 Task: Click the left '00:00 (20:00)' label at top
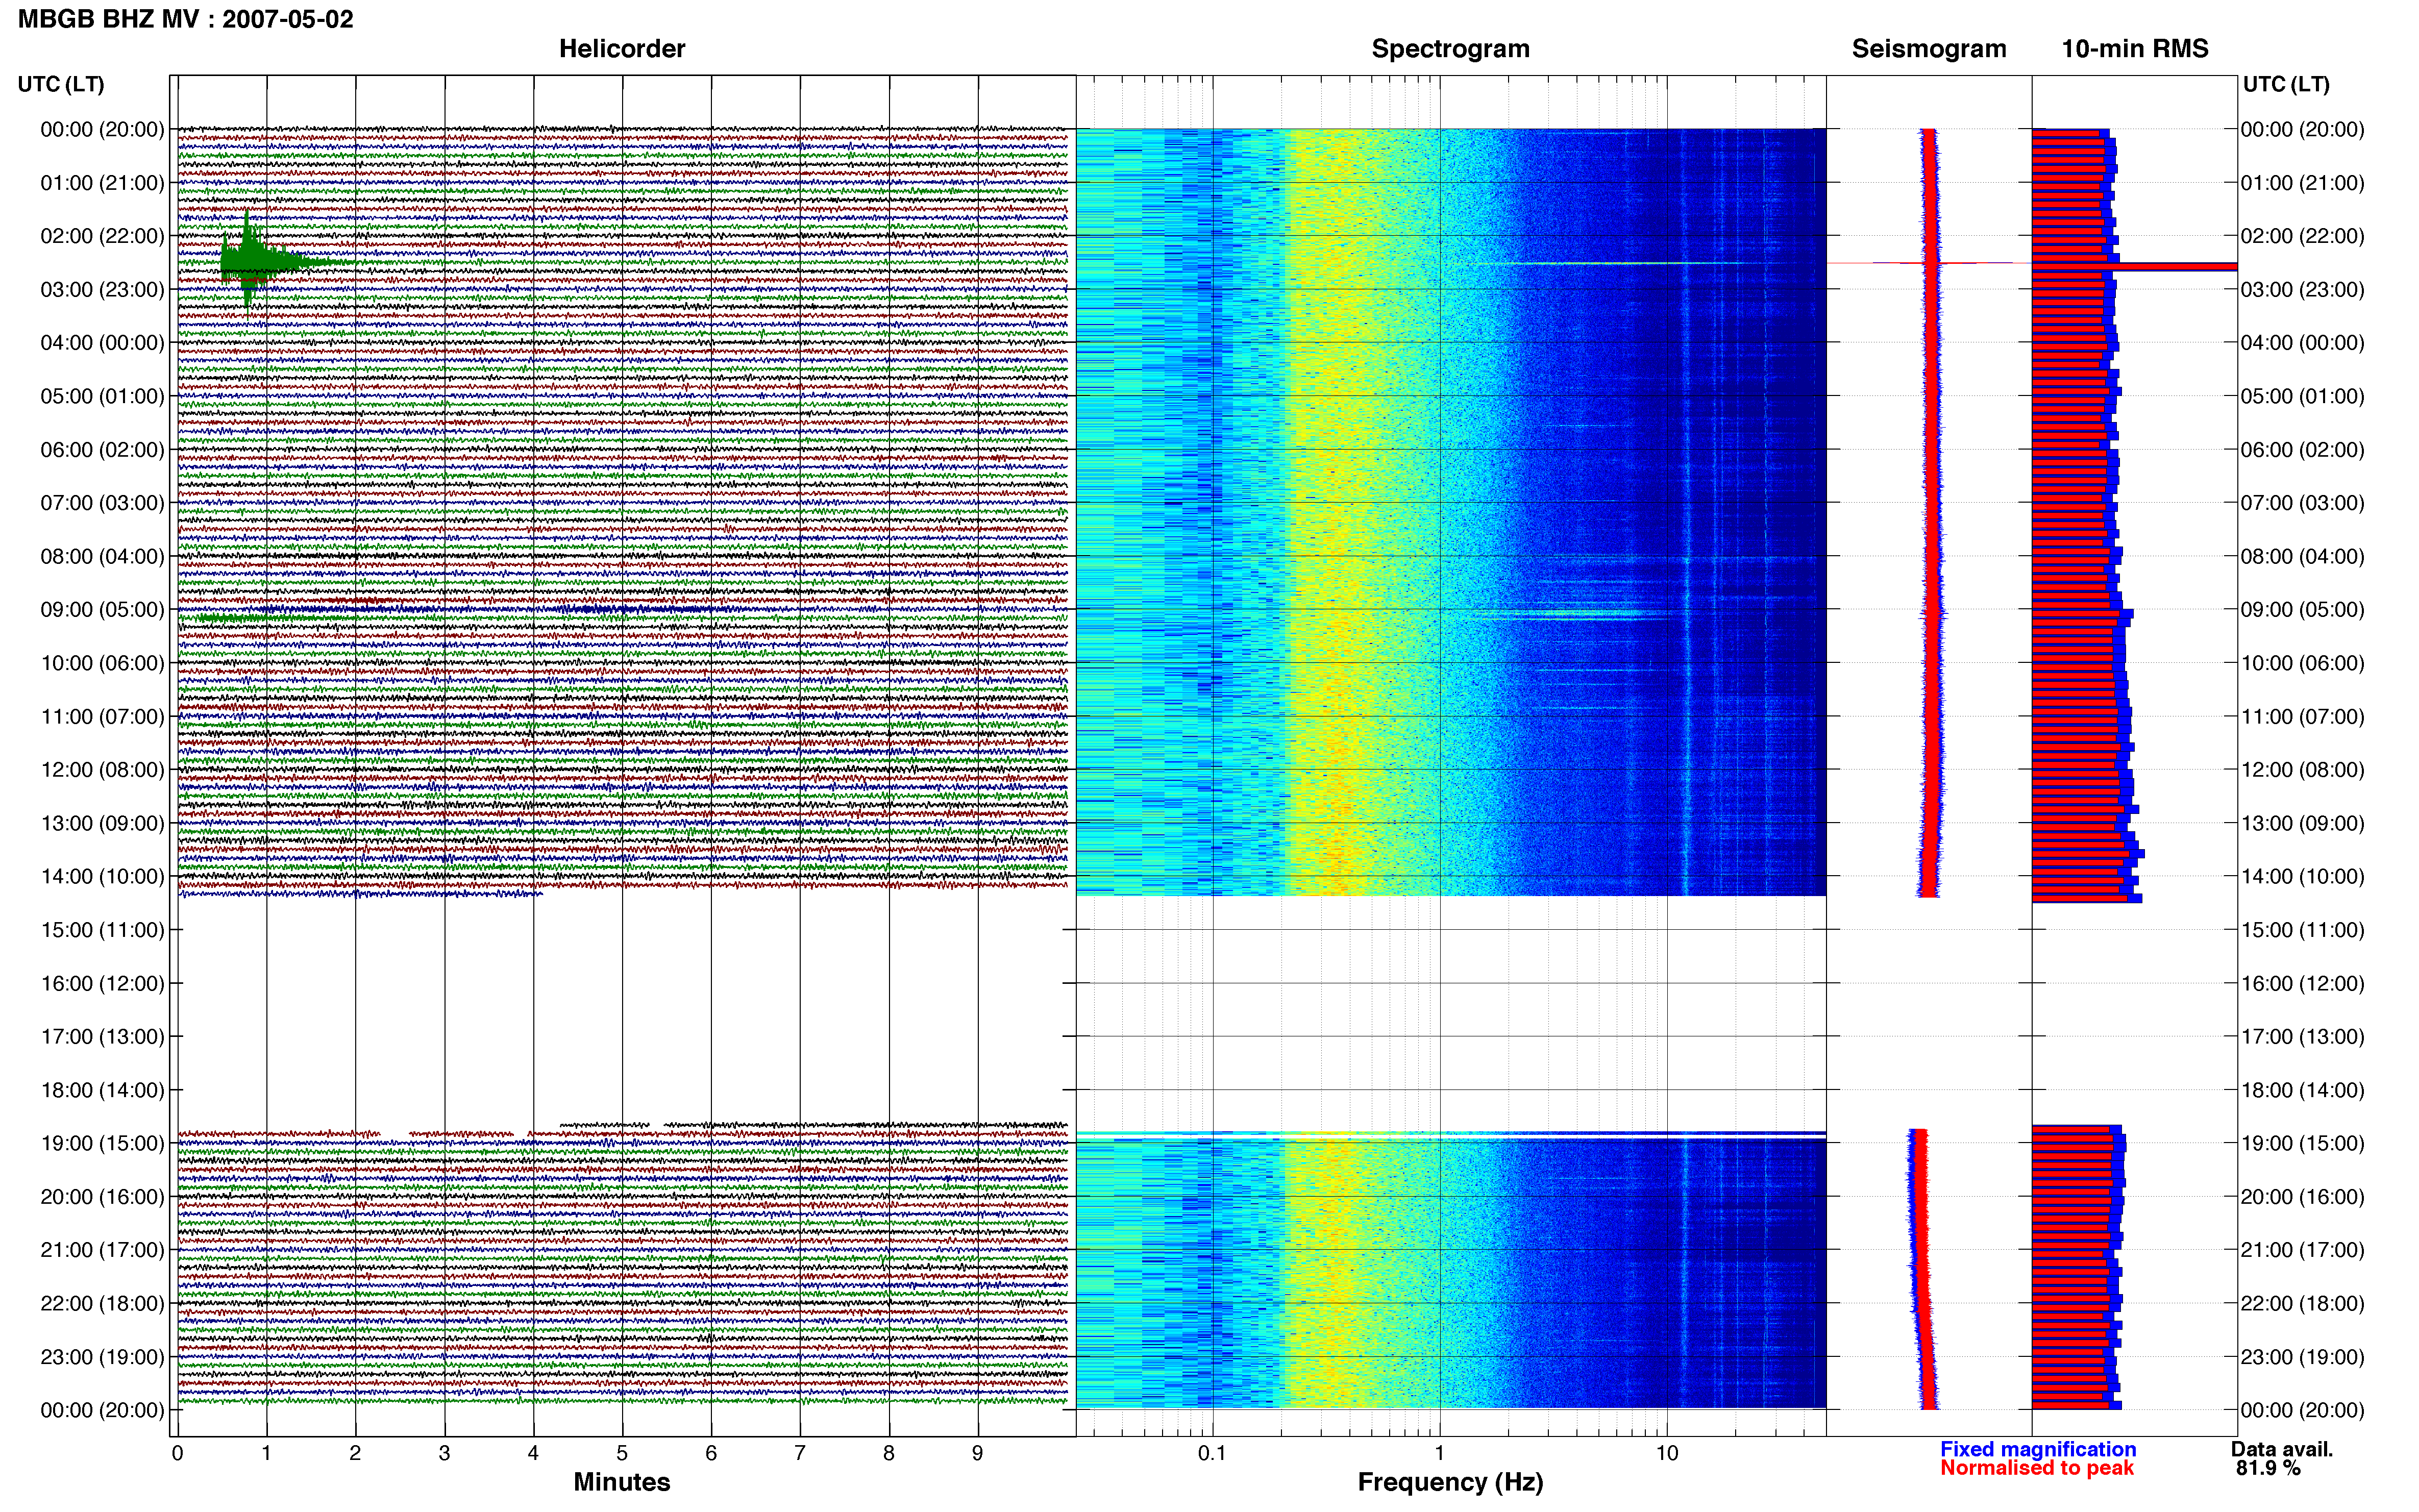102,129
